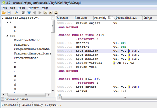Navigate back with left arrow icon
This screenshot has height=108, width=157.
(34, 13)
